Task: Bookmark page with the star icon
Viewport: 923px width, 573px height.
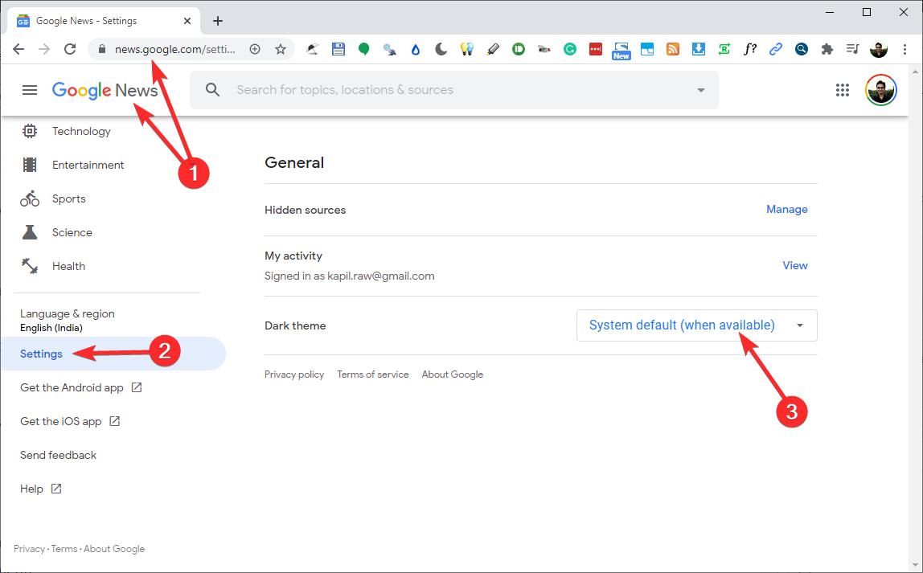Action: tap(281, 49)
